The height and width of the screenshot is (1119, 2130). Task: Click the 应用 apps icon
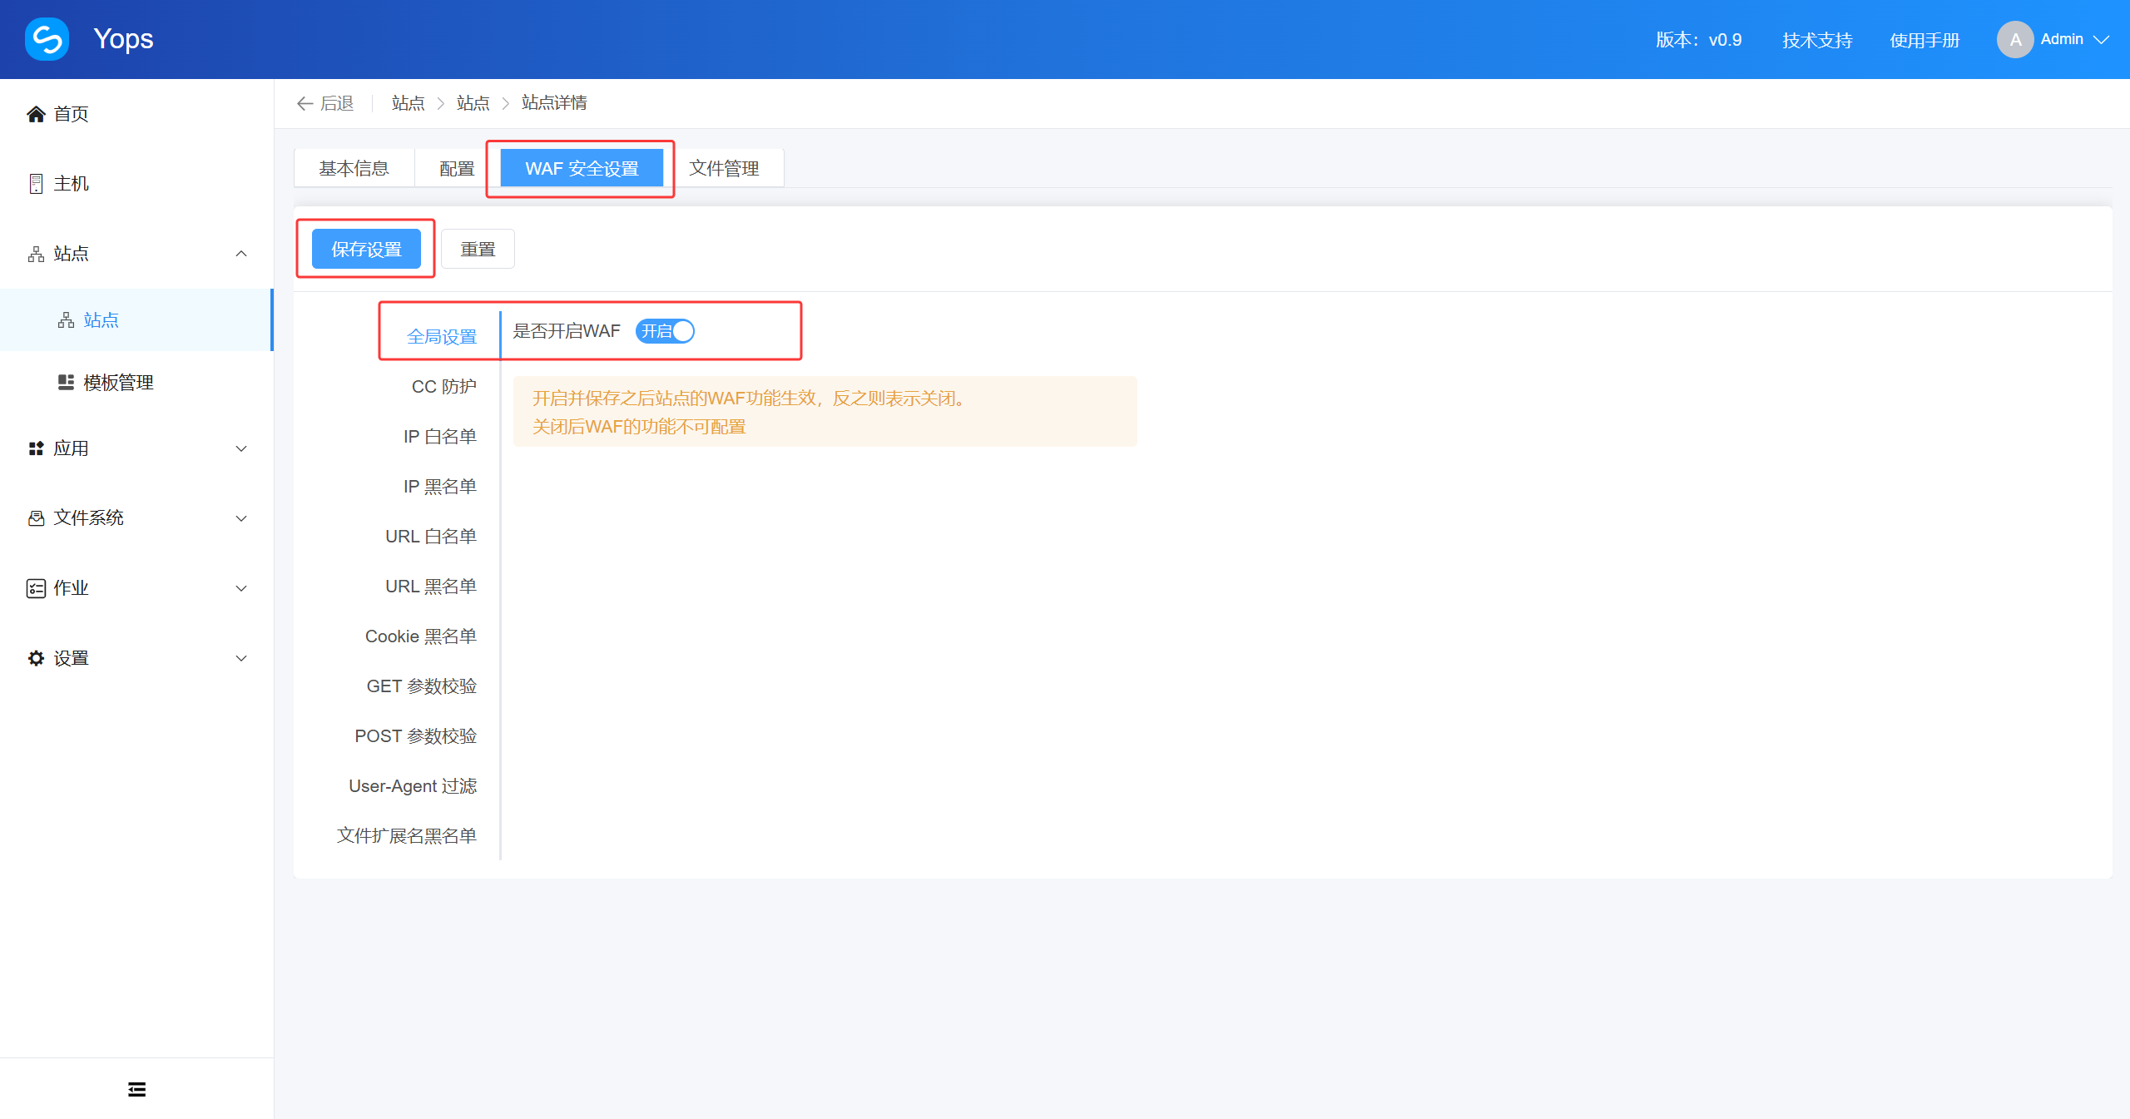pos(36,448)
